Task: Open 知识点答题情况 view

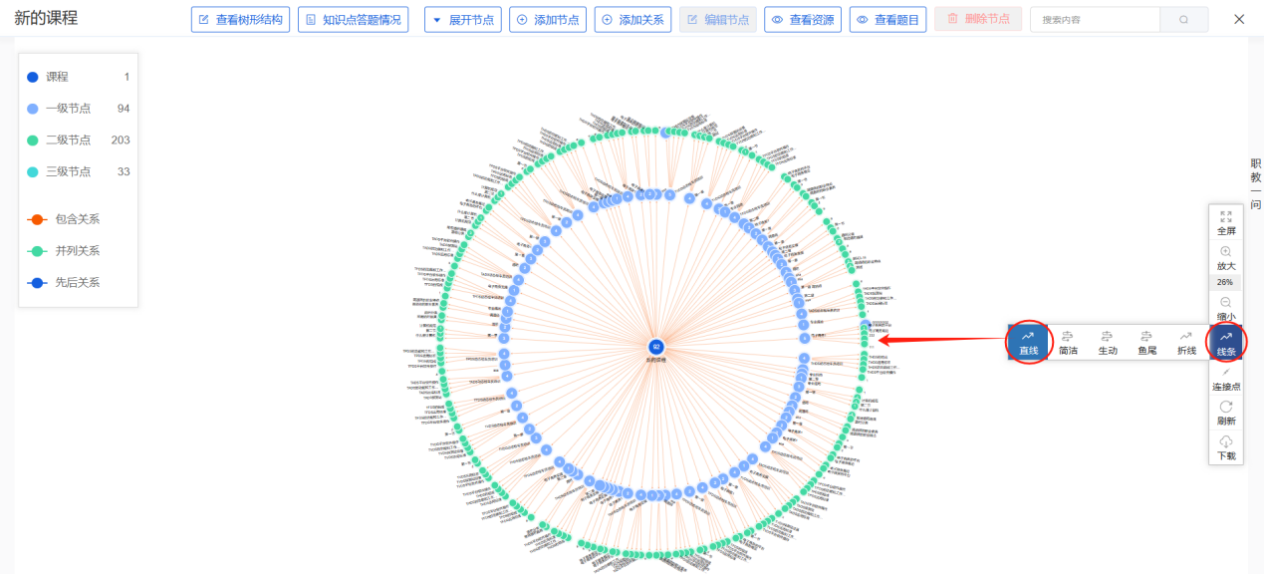Action: pyautogui.click(x=353, y=20)
